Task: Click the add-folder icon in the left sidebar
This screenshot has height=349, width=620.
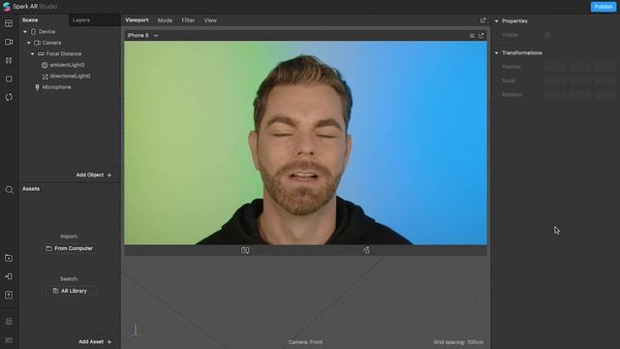Action: click(x=9, y=258)
